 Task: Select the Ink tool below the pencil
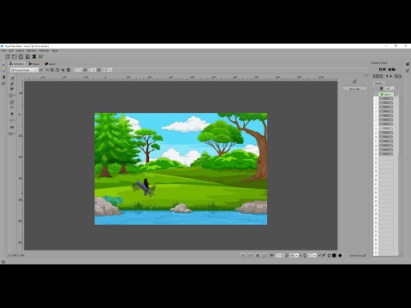12,84
